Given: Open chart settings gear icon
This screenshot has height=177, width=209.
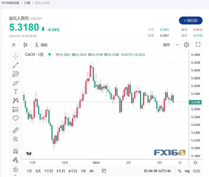Looking at the screenshot, I should (x=187, y=45).
